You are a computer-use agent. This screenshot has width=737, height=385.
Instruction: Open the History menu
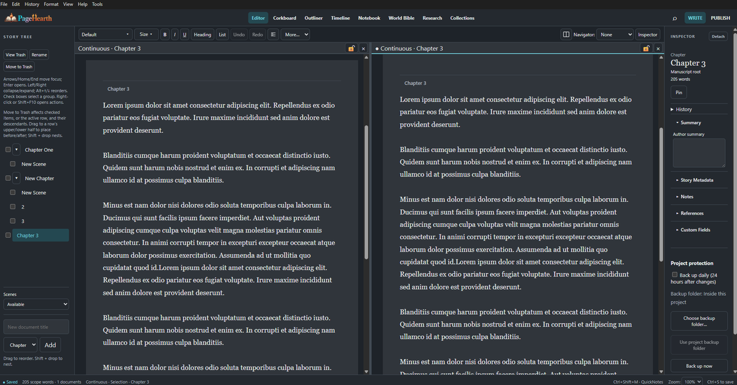(31, 4)
